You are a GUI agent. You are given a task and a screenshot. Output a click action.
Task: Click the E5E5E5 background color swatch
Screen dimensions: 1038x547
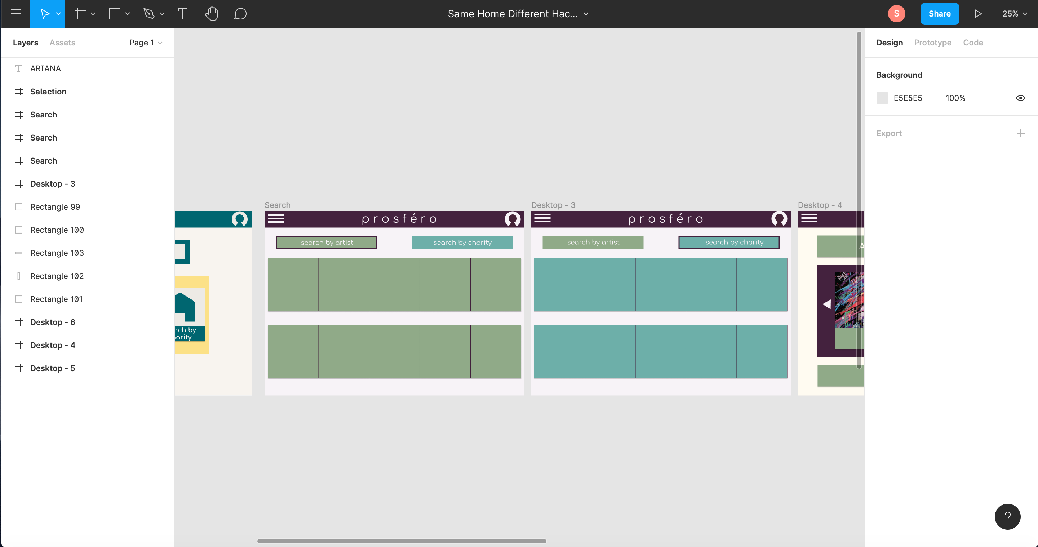coord(882,98)
